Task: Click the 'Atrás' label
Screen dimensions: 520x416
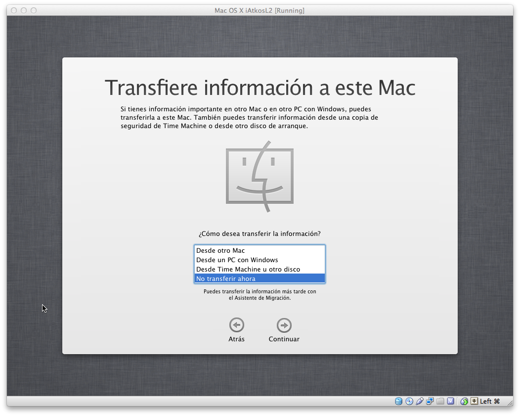Action: coord(236,339)
